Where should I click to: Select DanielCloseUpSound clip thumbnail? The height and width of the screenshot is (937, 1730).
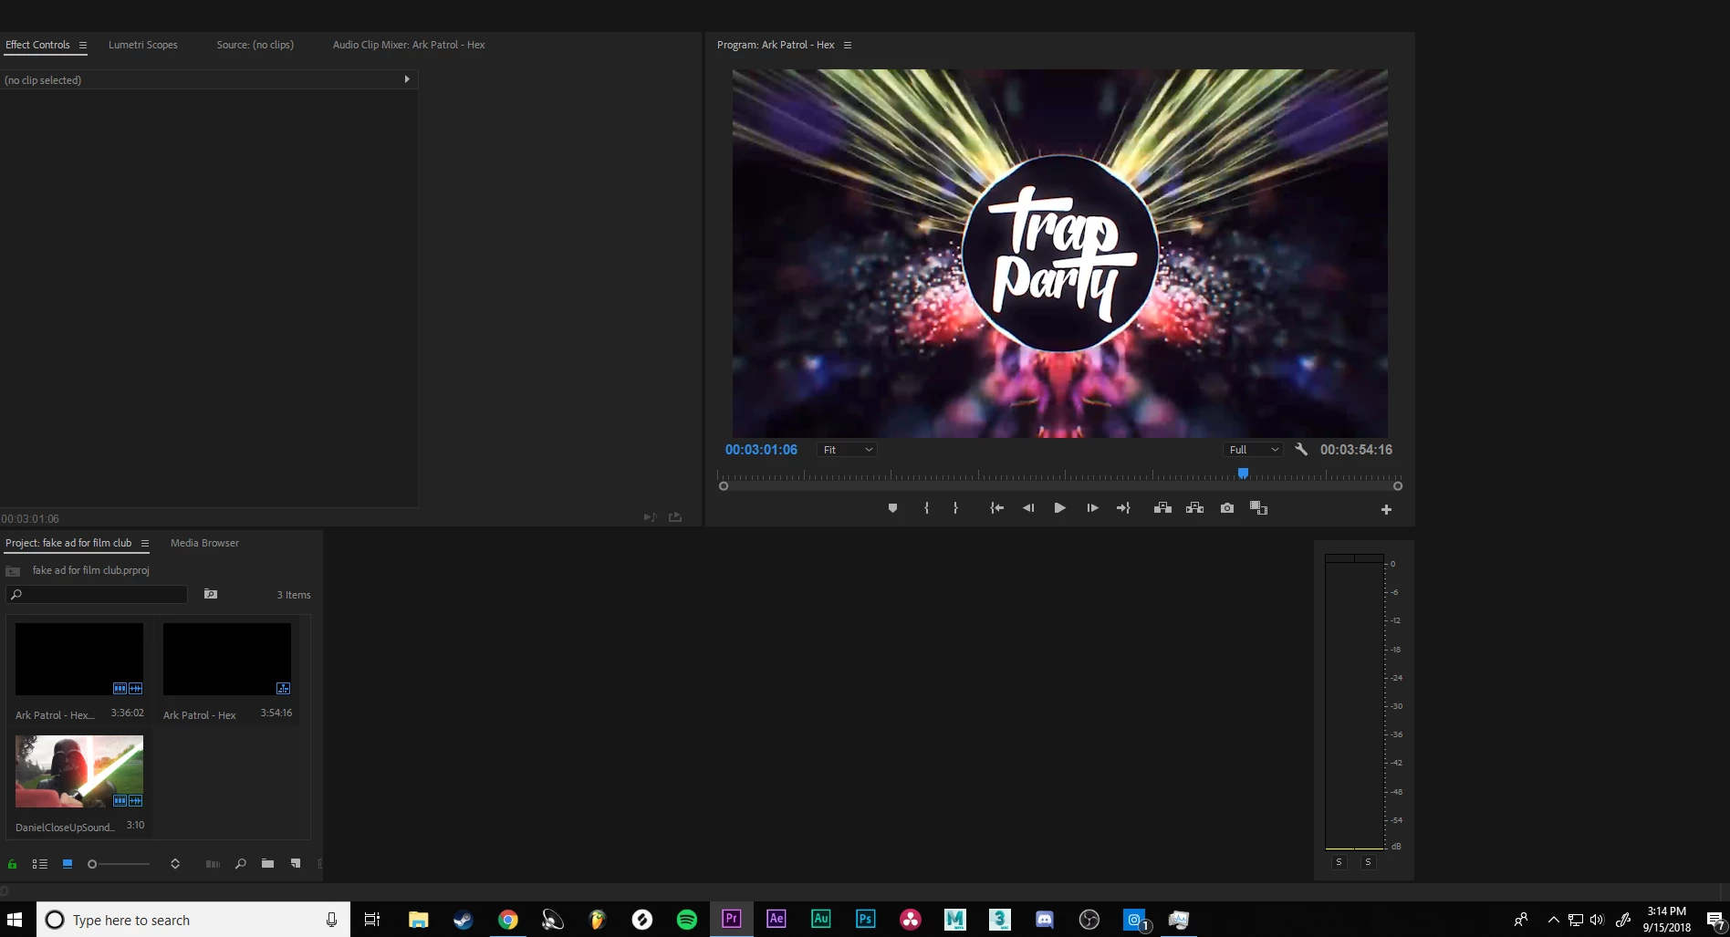79,771
